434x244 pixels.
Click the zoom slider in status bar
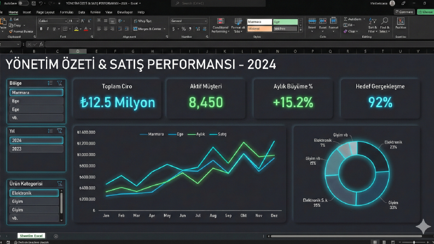click(414, 242)
